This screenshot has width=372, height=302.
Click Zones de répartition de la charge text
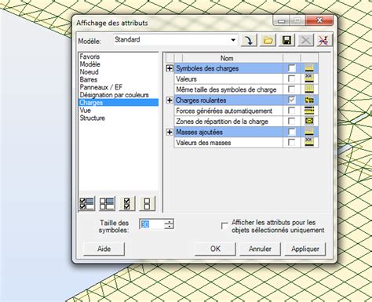click(222, 122)
